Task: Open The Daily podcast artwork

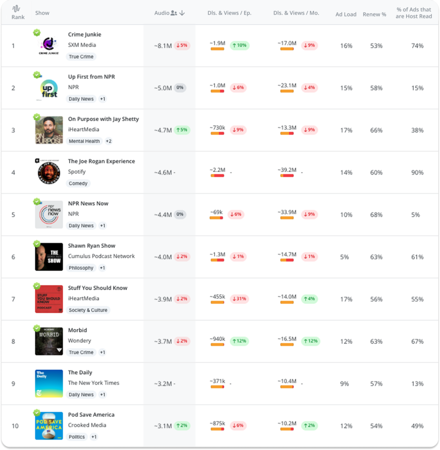Action: coord(49,384)
